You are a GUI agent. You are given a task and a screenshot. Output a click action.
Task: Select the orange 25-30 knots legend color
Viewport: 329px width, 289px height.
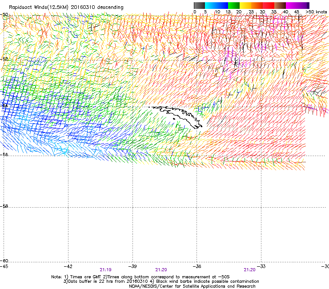coord(257,5)
